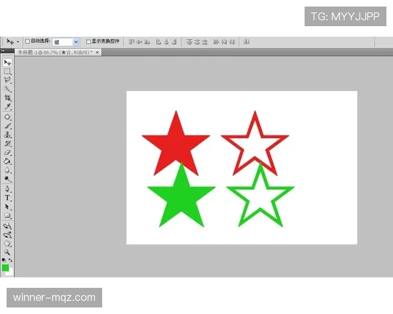Select the Burn tool
393x314 pixels.
tap(7, 179)
